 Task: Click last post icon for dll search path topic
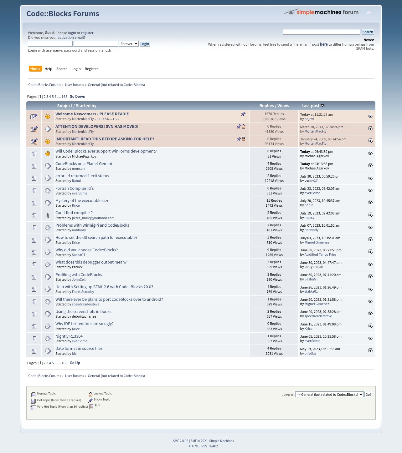tap(370, 239)
